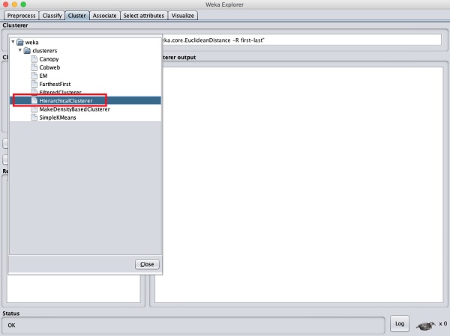The height and width of the screenshot is (336, 450).
Task: Select the FilteredClusterer entry
Action: [x=60, y=92]
